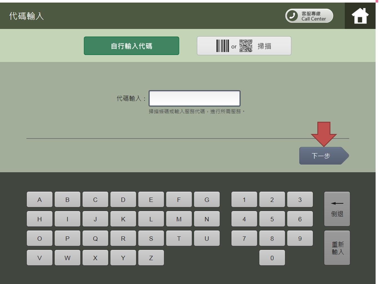This screenshot has width=379, height=284.
Task: Tap letter J on keypad
Action: coord(95,219)
